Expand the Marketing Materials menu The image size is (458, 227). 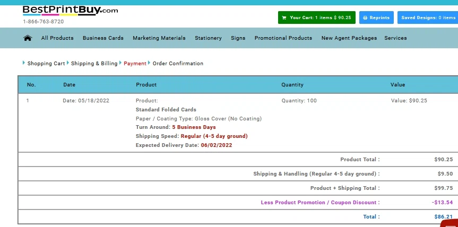159,38
